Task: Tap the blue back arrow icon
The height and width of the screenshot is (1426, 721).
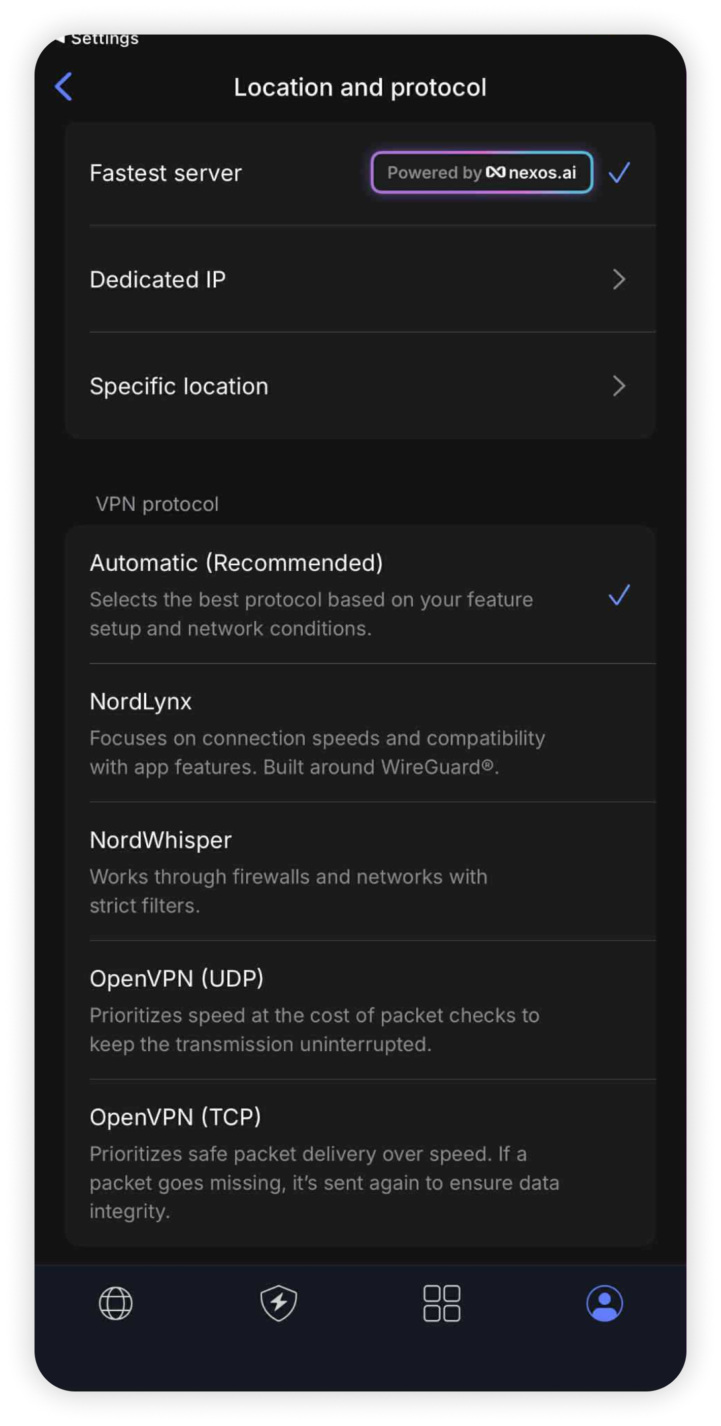Action: coord(63,87)
